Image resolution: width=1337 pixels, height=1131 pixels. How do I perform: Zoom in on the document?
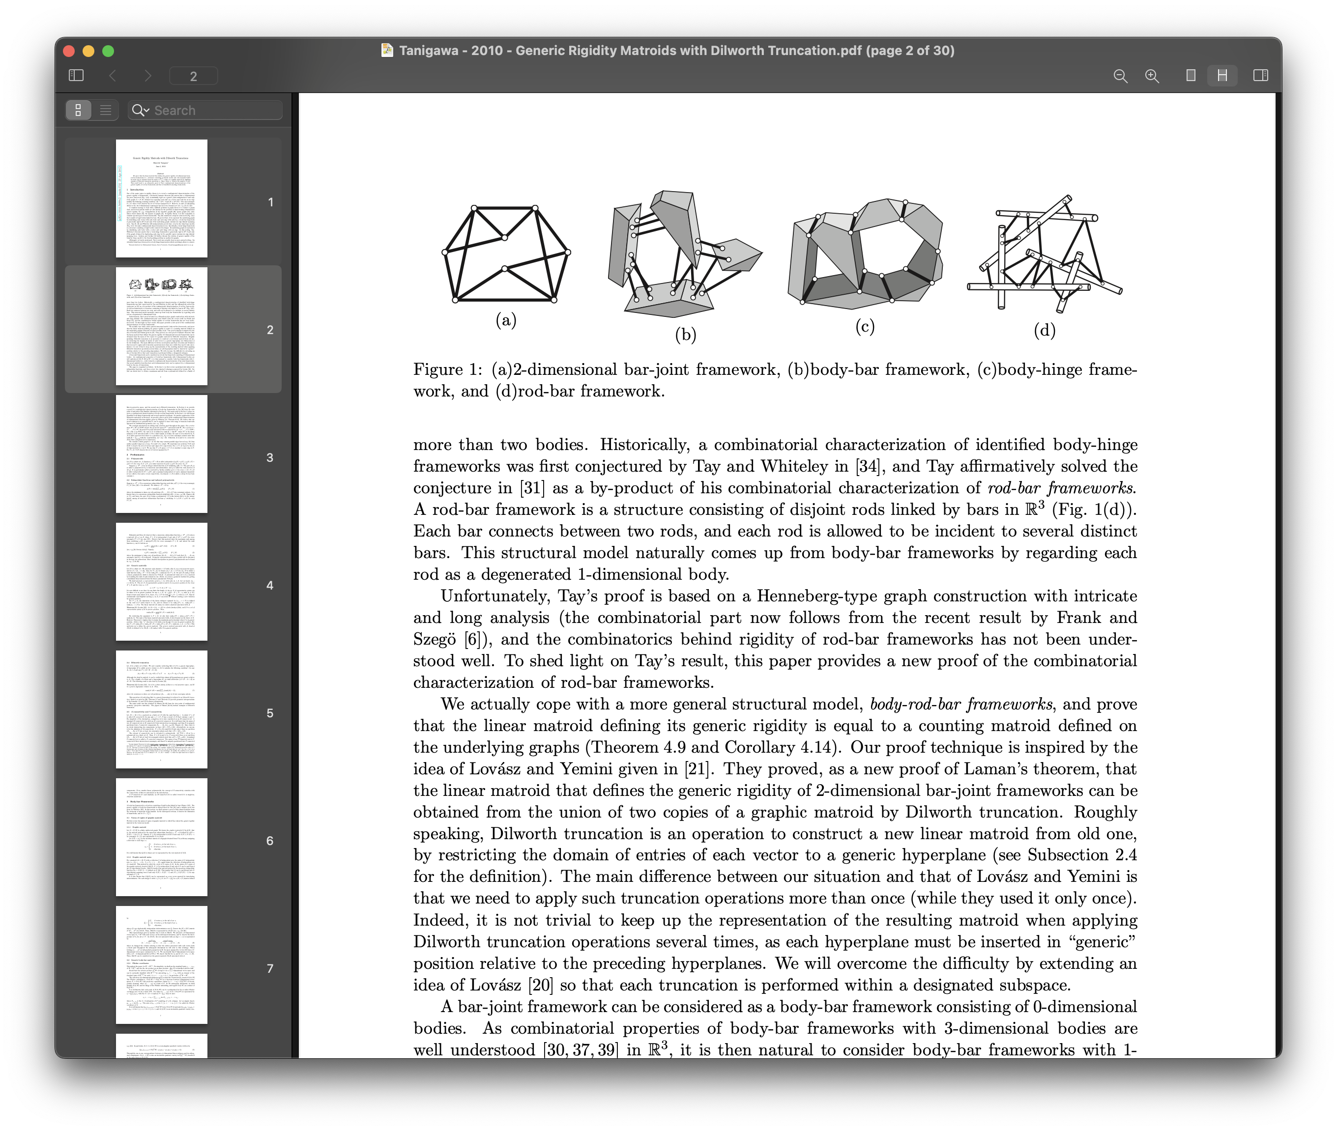coord(1152,76)
